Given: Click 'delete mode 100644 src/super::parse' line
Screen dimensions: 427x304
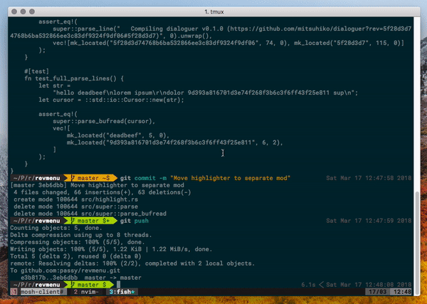Looking at the screenshot, I should (75, 206).
